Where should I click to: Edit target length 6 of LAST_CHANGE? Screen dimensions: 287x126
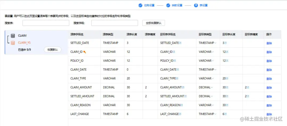[x=226, y=114]
